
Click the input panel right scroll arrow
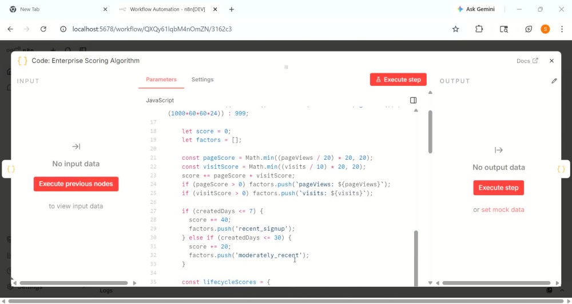[134, 283]
